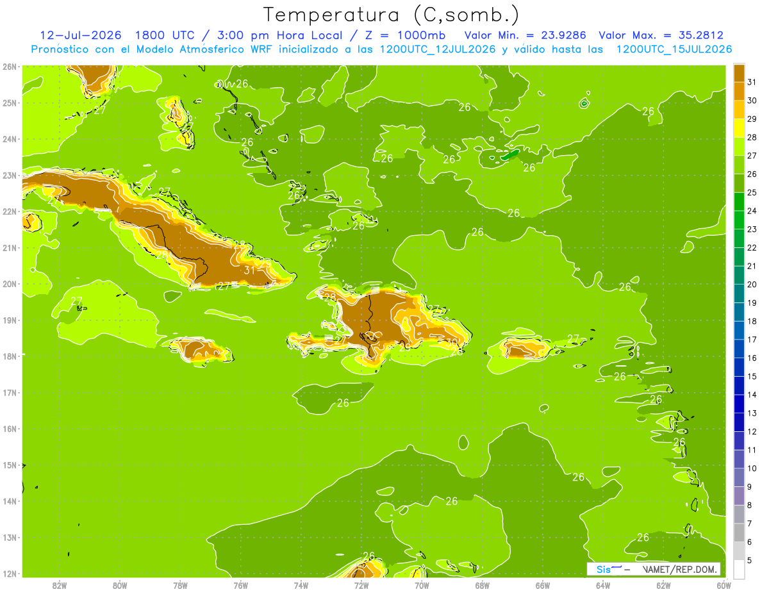Click the '28' contour label on northwest Haiti
The width and height of the screenshot is (769, 594).
[329, 297]
